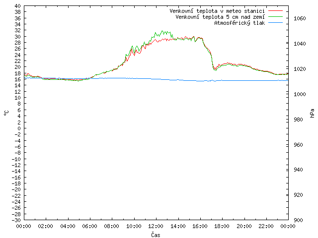
Task: Click the 'Čas' x-axis title
Action: (x=156, y=235)
